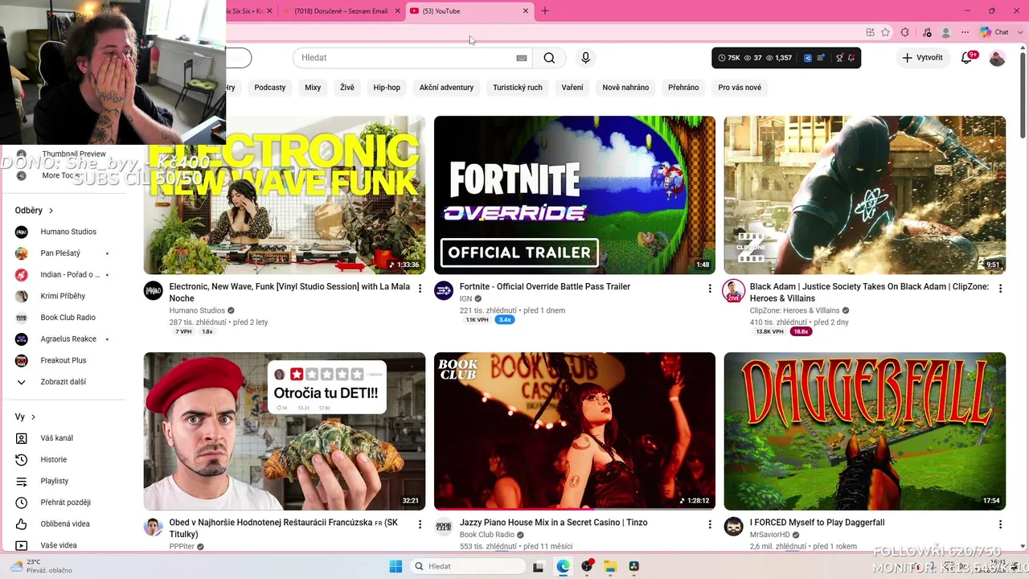1029x579 pixels.
Task: Open OBS Studio from the taskbar
Action: click(x=587, y=566)
